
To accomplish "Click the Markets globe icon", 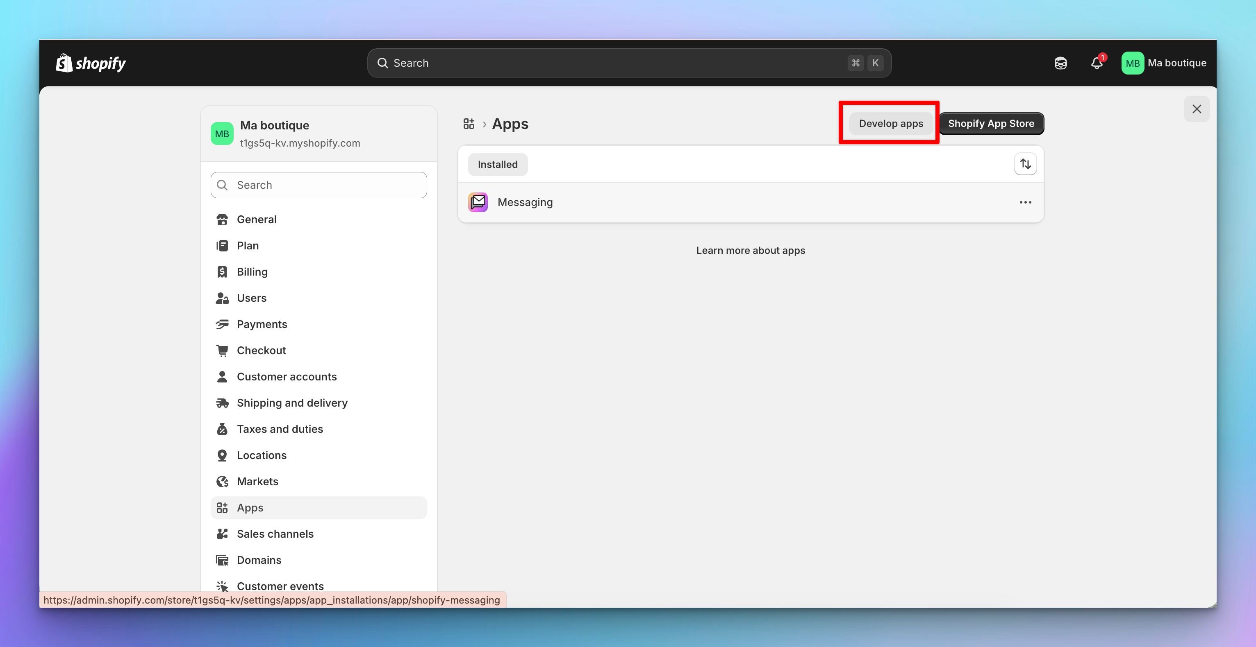I will click(x=222, y=482).
